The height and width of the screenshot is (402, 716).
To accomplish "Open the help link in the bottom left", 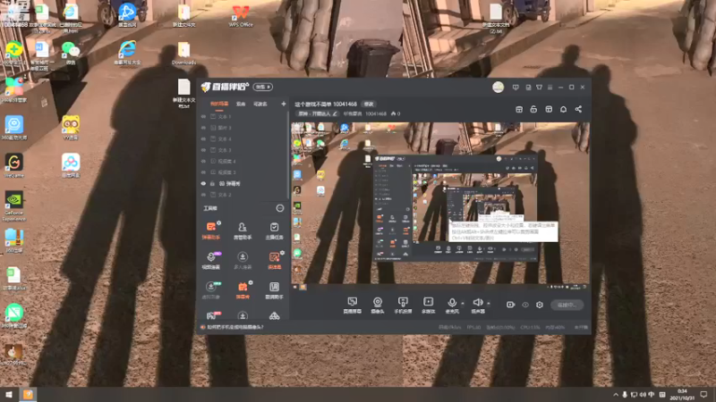I will pyautogui.click(x=235, y=327).
